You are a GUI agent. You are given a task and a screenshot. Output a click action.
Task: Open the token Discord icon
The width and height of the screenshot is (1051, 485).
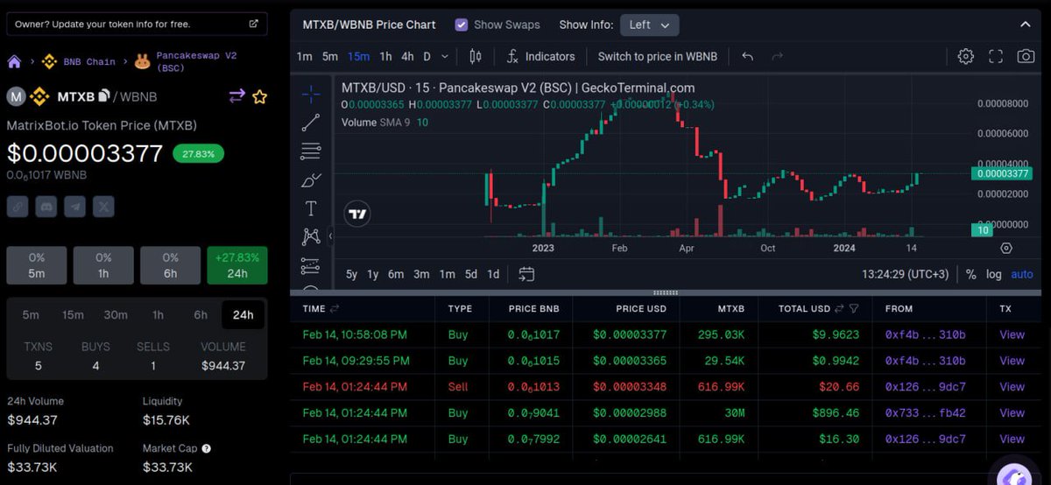coord(46,207)
